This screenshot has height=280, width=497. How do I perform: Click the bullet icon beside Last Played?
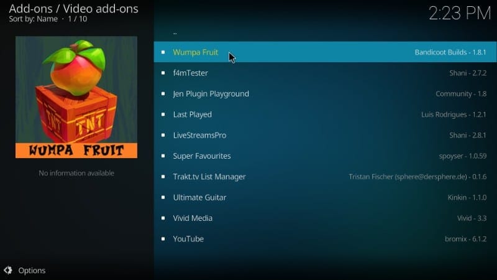click(163, 114)
